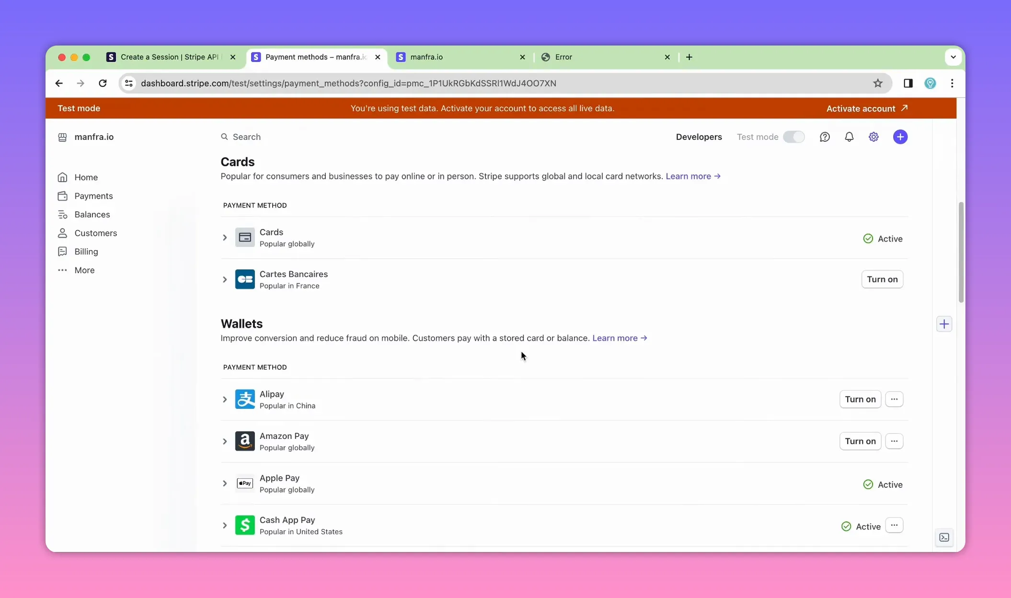Select Payments in the sidebar
The width and height of the screenshot is (1011, 598).
[92, 196]
